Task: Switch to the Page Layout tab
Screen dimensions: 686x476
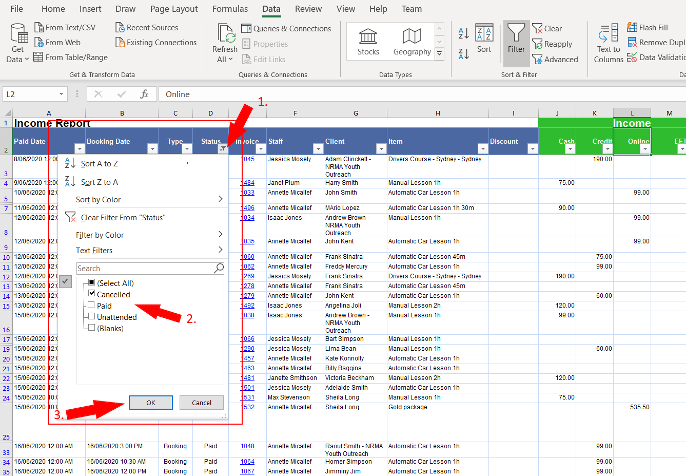Action: coord(174,9)
